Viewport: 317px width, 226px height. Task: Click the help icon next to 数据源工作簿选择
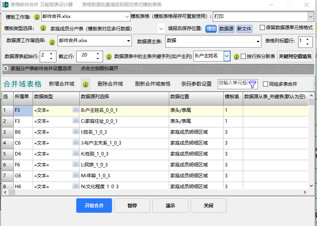pos(52,42)
